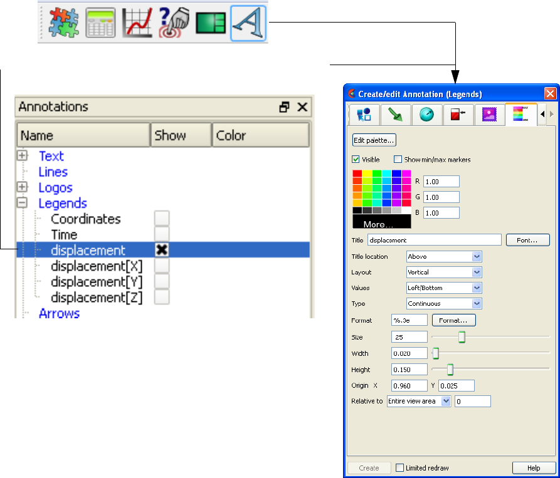Switch to the shapes annotation tab

[x=364, y=115]
